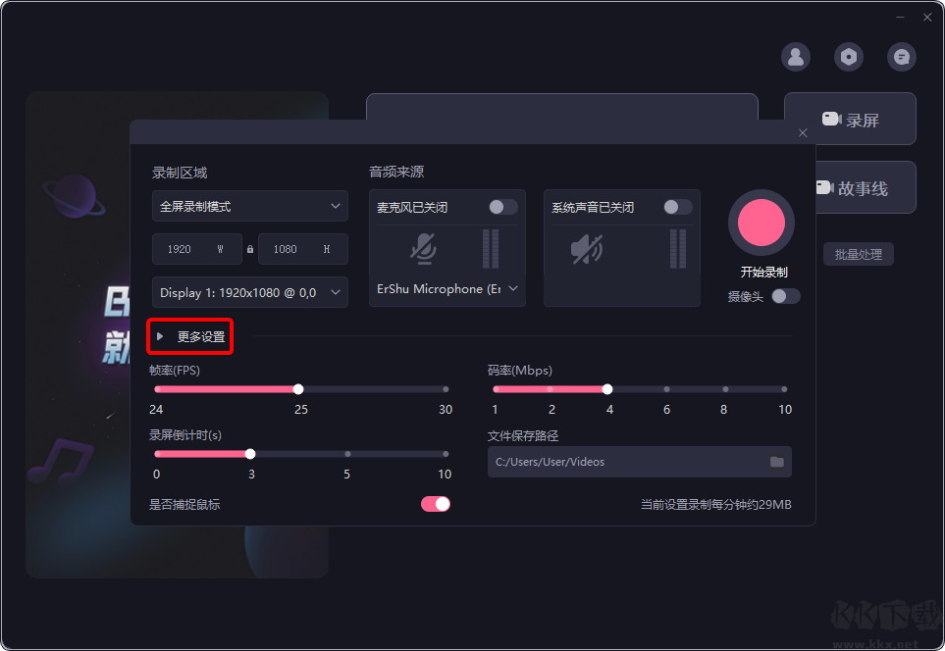Click the feedback chat bubble icon
The height and width of the screenshot is (651, 945).
[x=901, y=57]
